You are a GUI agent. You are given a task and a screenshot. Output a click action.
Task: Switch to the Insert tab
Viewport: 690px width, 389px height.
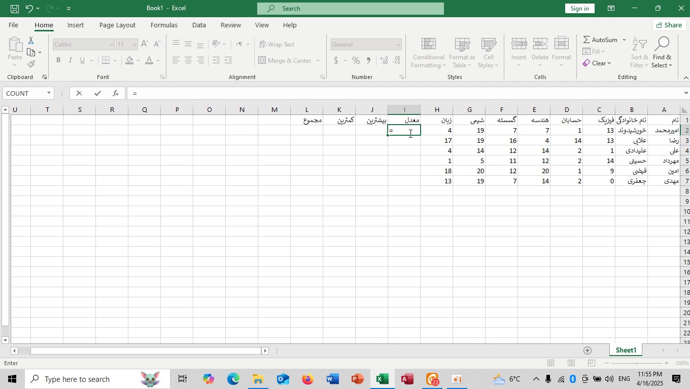click(76, 25)
